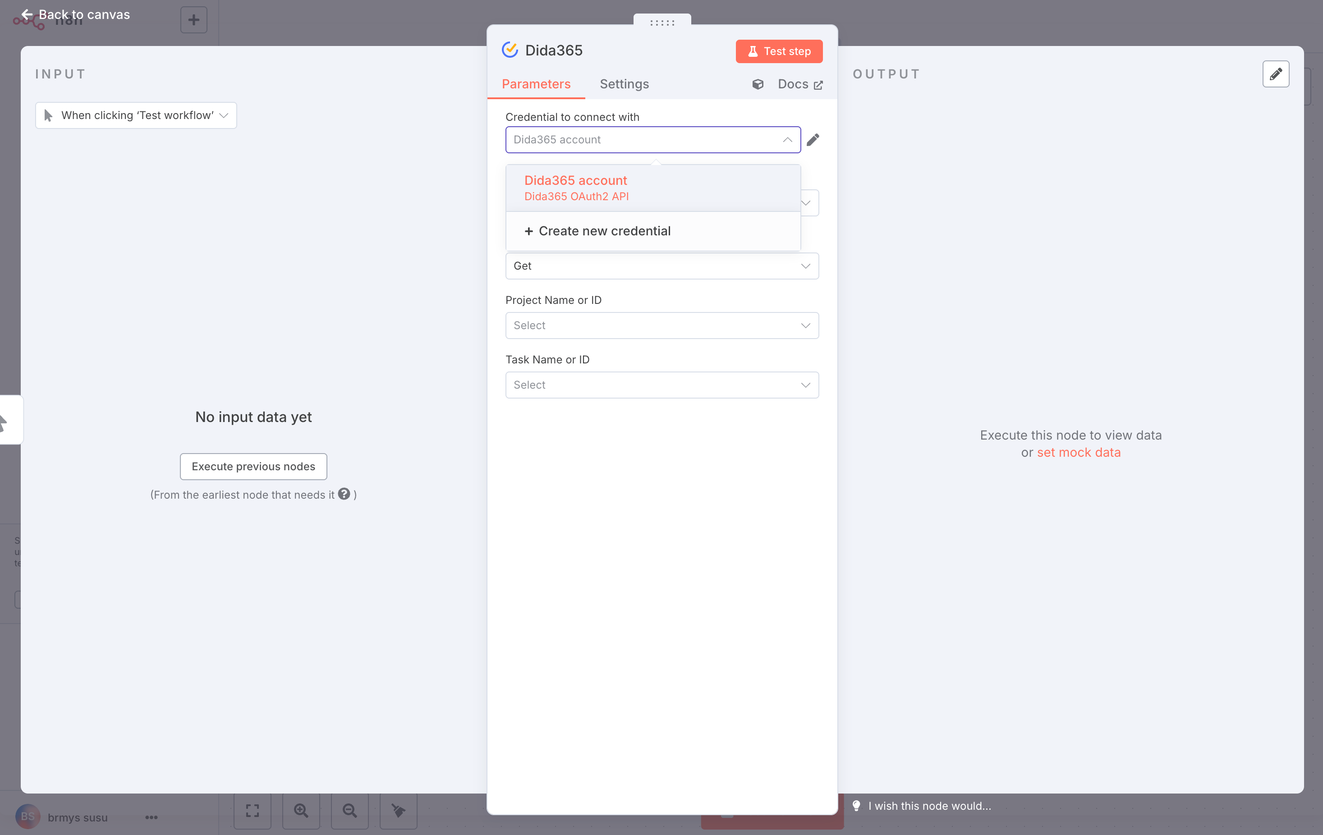Click the help question mark icon
This screenshot has width=1323, height=835.
tap(344, 494)
